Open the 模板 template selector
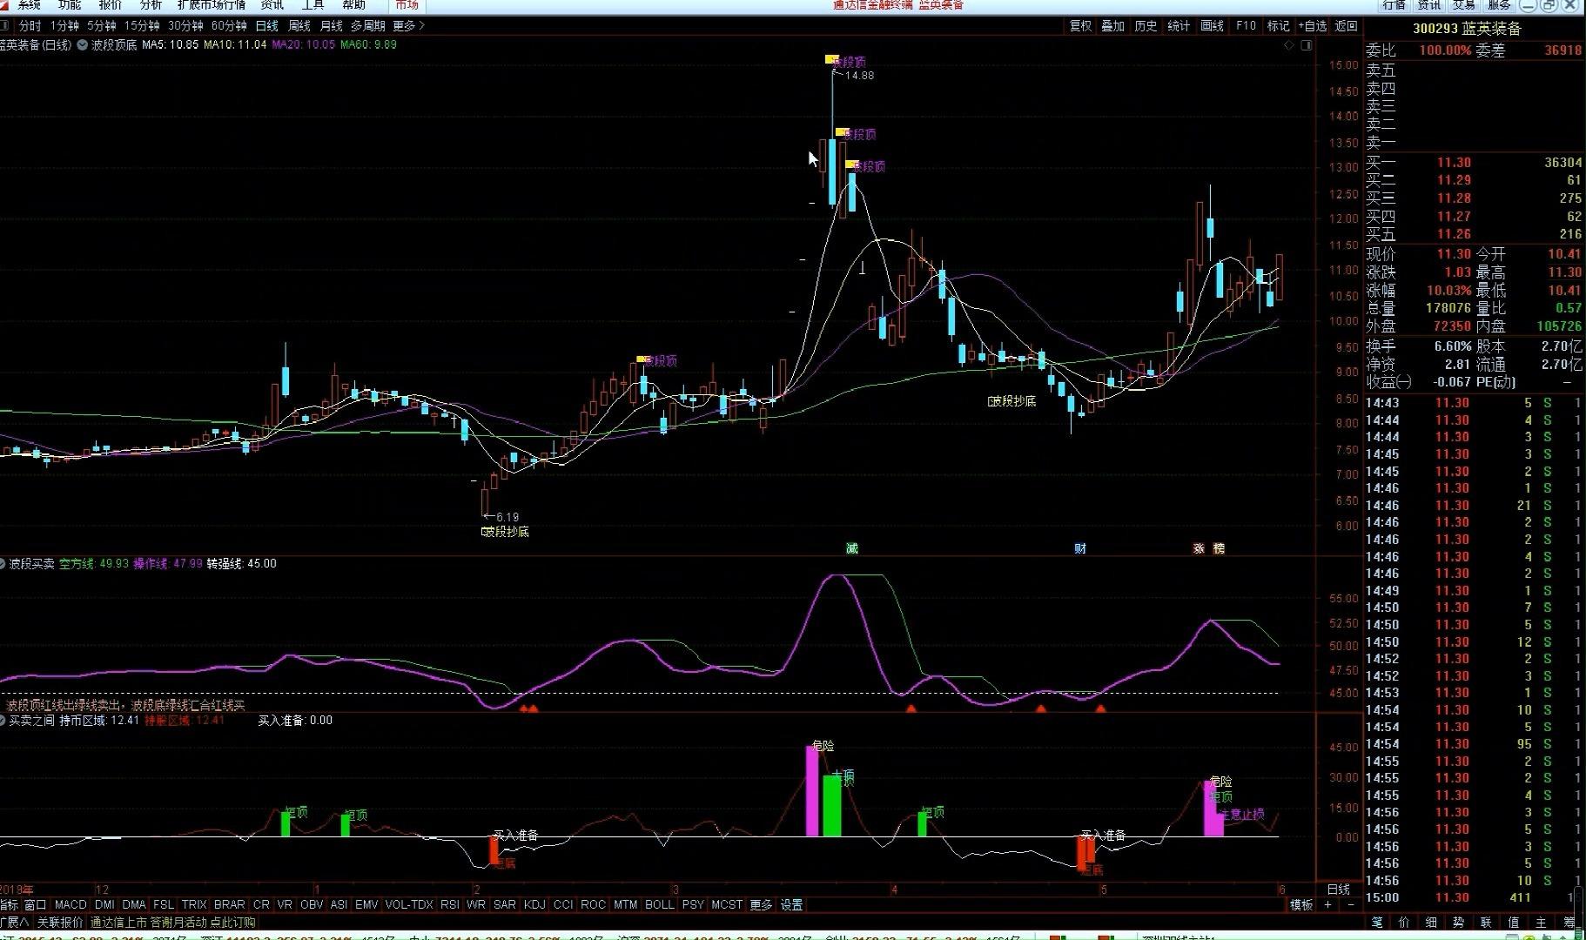 pyautogui.click(x=1301, y=905)
